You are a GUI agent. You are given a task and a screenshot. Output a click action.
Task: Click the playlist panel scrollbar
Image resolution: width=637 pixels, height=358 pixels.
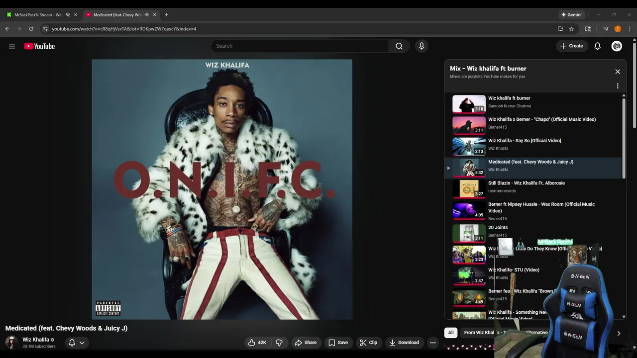tap(624, 139)
